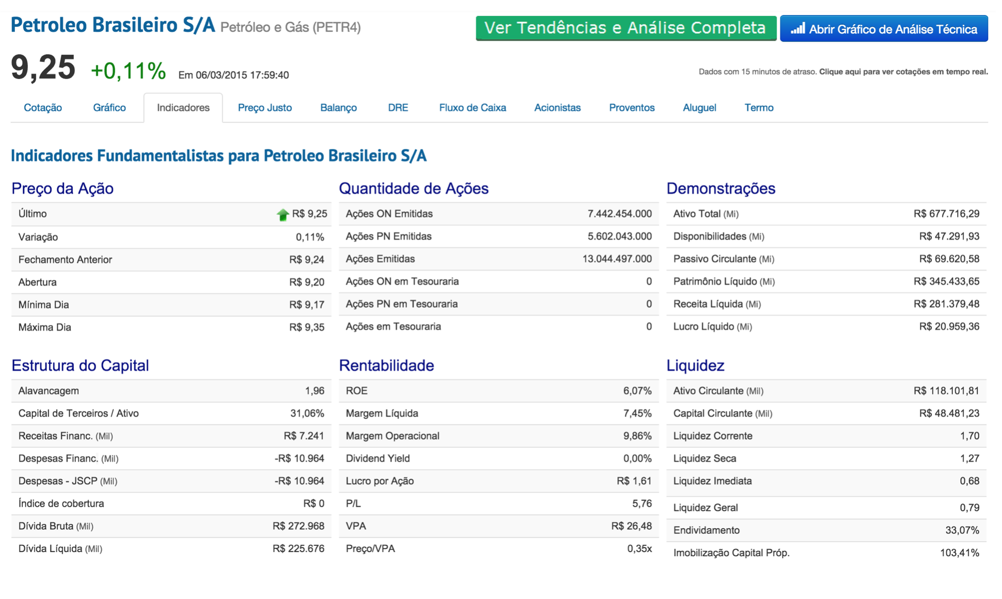The height and width of the screenshot is (599, 1002).
Task: Click the P/L value 5,76
Action: pos(642,503)
